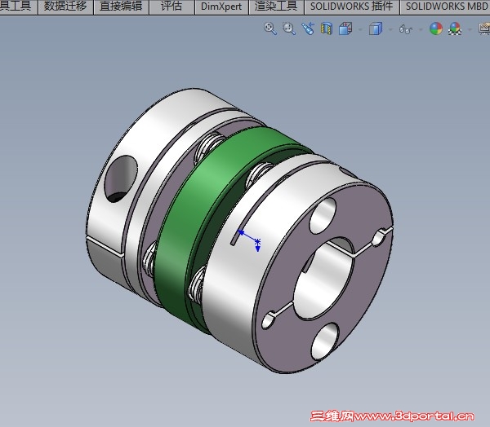Select the round side hole on the left hub
Viewport: 490px width, 427px height.
(121, 178)
